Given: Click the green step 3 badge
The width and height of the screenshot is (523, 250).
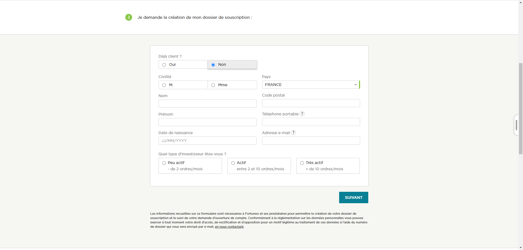Looking at the screenshot, I should coord(129,17).
